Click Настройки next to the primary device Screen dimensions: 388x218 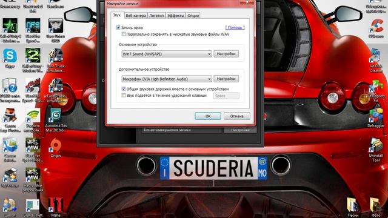point(226,54)
